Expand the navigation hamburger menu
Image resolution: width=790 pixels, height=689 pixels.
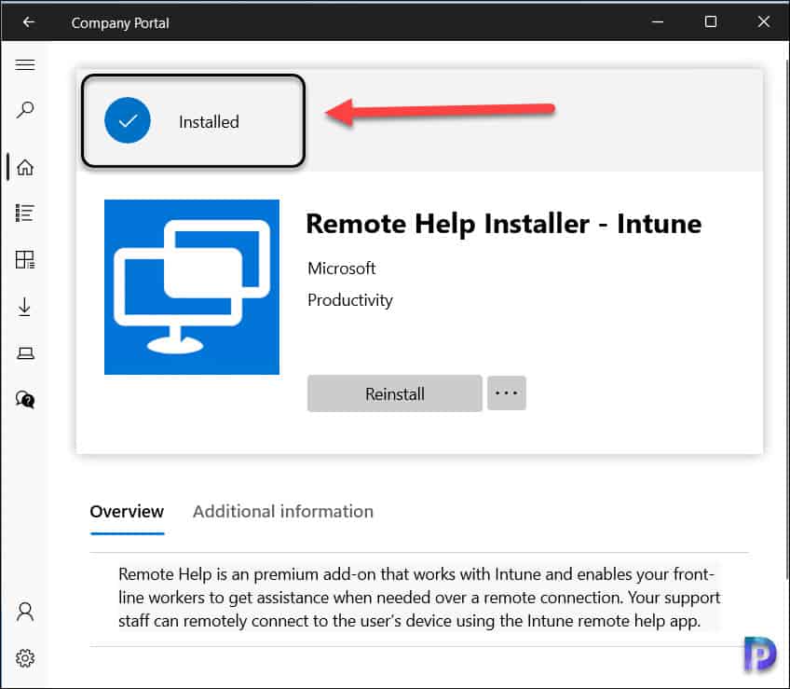(x=25, y=64)
